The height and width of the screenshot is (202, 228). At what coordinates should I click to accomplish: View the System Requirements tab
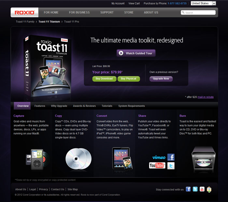(132, 106)
